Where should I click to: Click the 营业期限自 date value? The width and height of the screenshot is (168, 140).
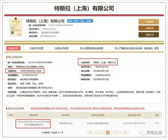point(30,75)
